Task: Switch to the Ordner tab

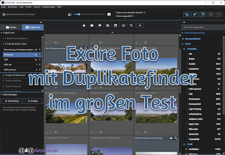Action: coord(11,27)
